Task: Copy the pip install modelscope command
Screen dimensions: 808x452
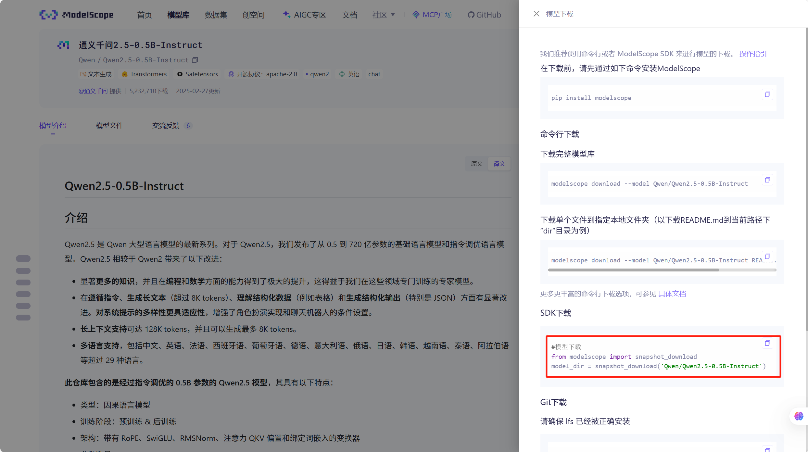Action: point(767,94)
